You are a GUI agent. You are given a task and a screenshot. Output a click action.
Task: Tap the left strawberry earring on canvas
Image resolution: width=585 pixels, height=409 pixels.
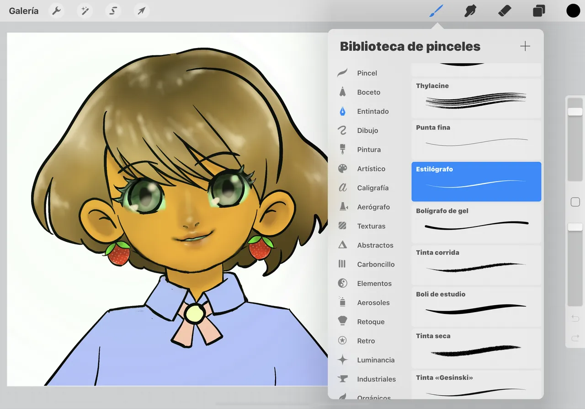click(118, 253)
